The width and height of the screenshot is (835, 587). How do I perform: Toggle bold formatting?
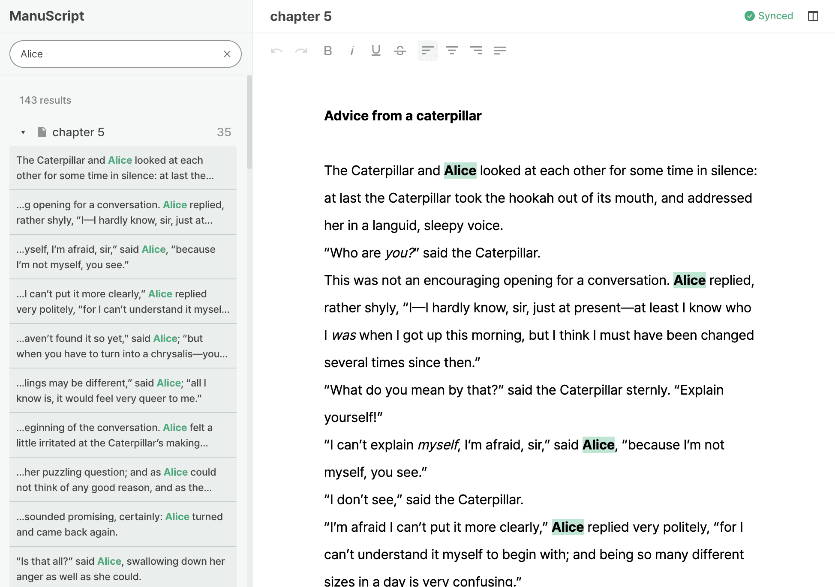point(328,51)
